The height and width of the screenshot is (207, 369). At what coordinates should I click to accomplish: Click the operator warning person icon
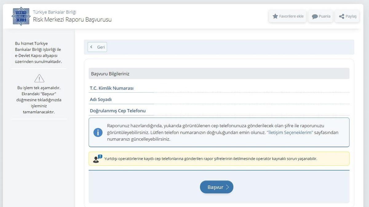(x=97, y=159)
